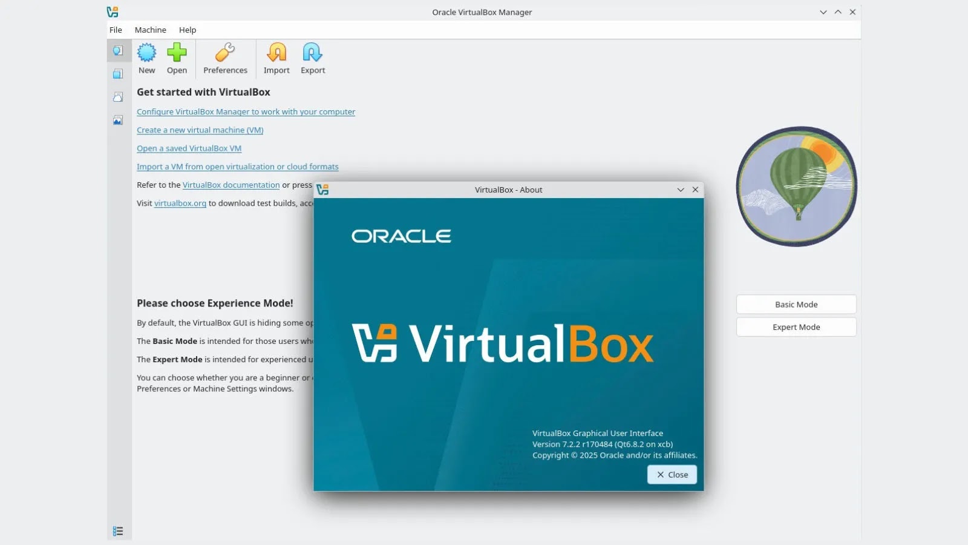Image resolution: width=968 pixels, height=545 pixels.
Task: Open the File menu
Action: pos(115,29)
